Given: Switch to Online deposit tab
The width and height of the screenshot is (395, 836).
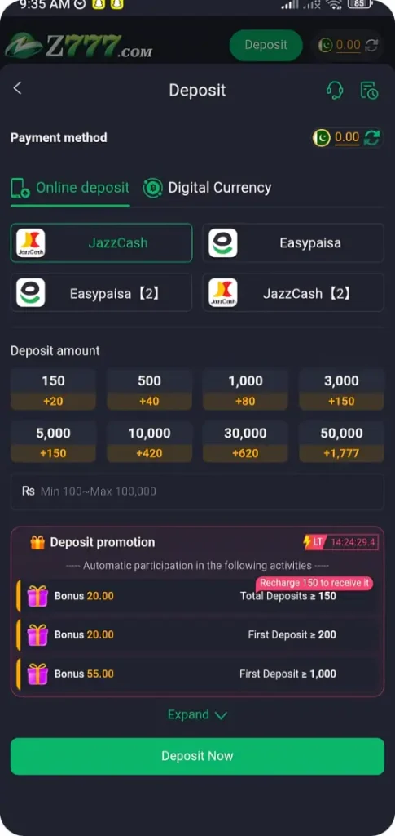Looking at the screenshot, I should (x=70, y=188).
